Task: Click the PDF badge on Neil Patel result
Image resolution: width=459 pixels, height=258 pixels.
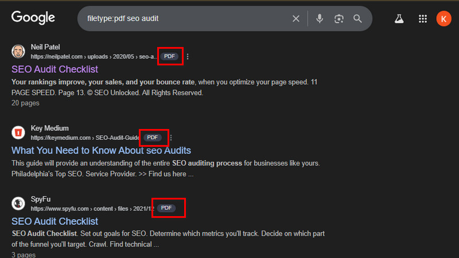Action: click(169, 56)
